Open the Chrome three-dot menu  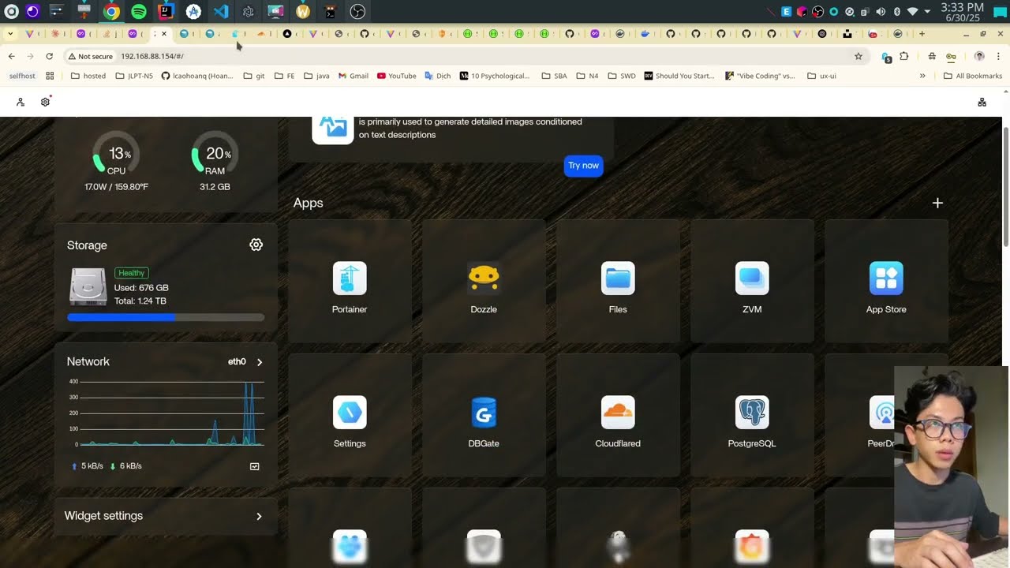(x=998, y=56)
